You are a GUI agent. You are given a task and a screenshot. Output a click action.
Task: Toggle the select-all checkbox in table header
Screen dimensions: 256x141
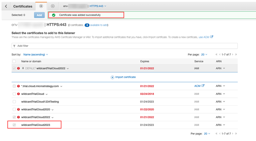[x=14, y=61]
